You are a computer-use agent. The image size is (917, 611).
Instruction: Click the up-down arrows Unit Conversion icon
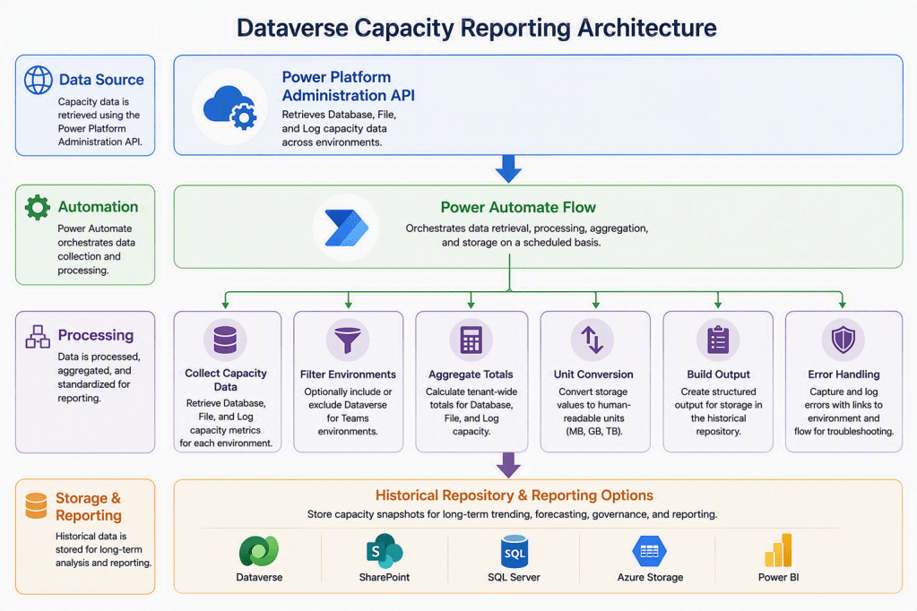(592, 340)
